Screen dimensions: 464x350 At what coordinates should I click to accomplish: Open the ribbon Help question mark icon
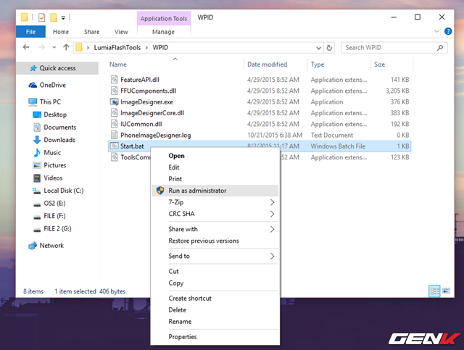point(448,32)
